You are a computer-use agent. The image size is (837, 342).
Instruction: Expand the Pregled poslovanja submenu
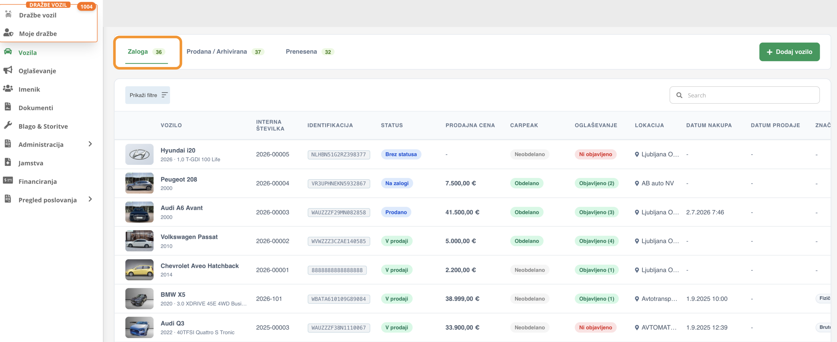pos(90,199)
